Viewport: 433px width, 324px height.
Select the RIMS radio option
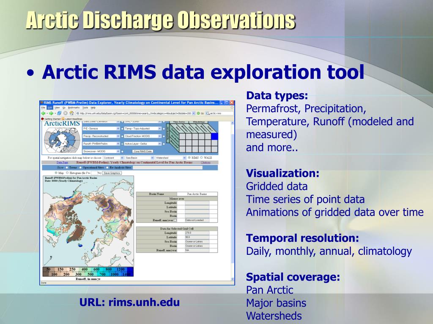[x=189, y=158]
